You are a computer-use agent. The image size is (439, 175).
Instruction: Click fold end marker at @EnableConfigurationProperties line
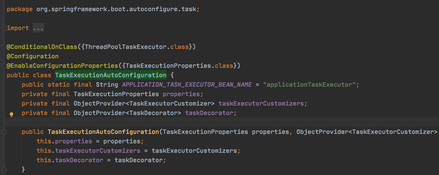[4, 66]
